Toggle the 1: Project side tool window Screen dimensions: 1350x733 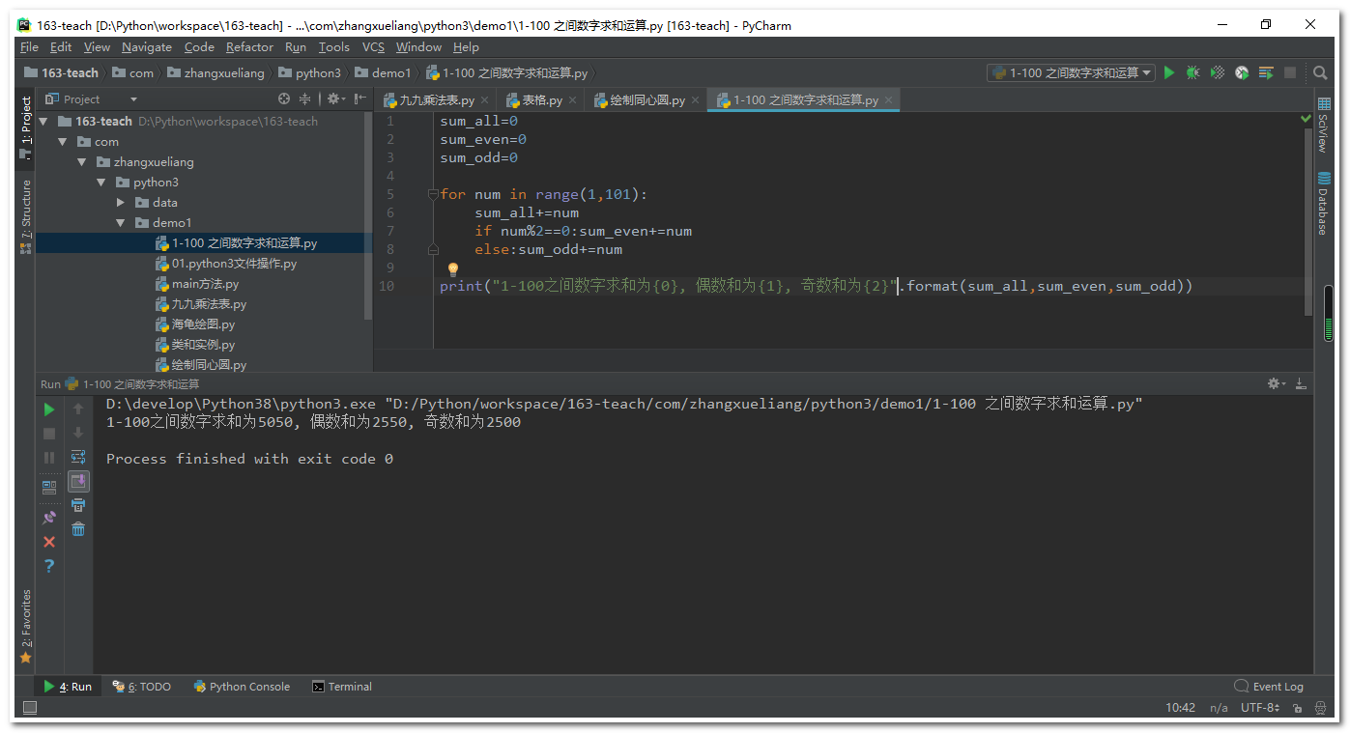pos(26,127)
